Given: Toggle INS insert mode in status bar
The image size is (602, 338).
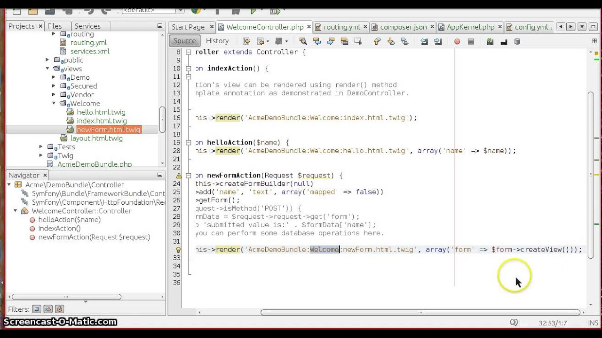Looking at the screenshot, I should pos(593,323).
